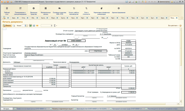Expand the Все действия dropdown
Viewport: 185px width, 111px height.
[173, 26]
